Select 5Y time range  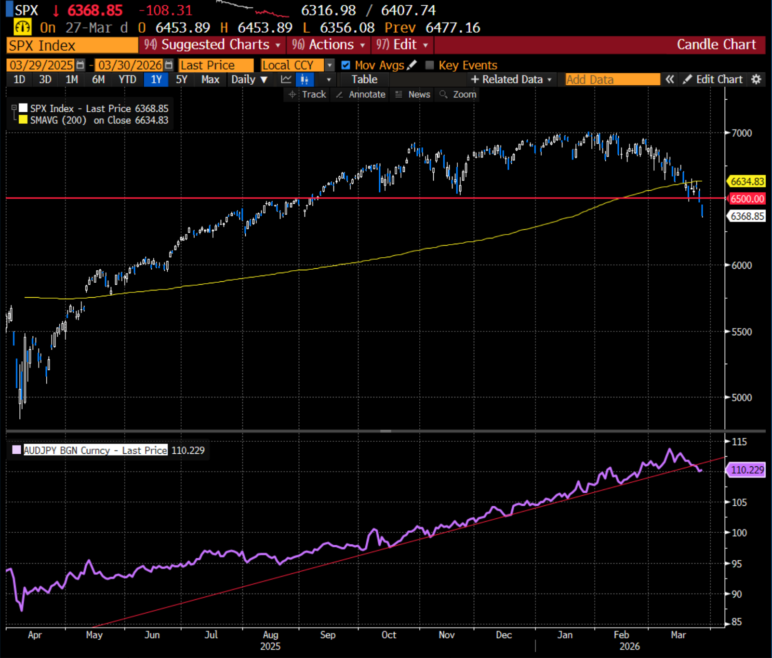[182, 79]
